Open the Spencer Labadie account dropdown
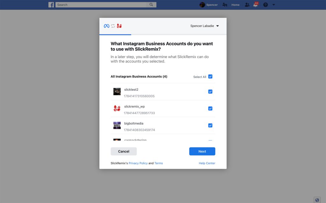This screenshot has height=203, width=326. click(x=205, y=26)
